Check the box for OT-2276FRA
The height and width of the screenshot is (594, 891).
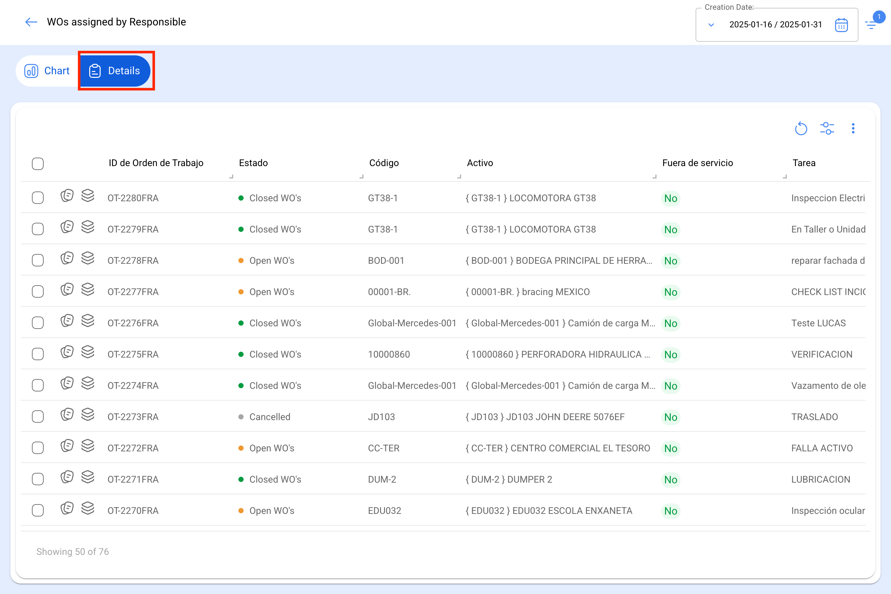38,323
